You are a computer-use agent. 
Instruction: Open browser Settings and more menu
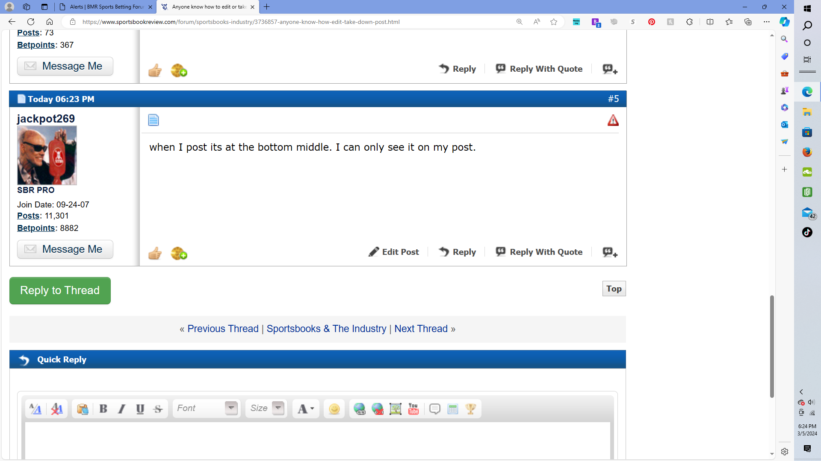(x=767, y=22)
